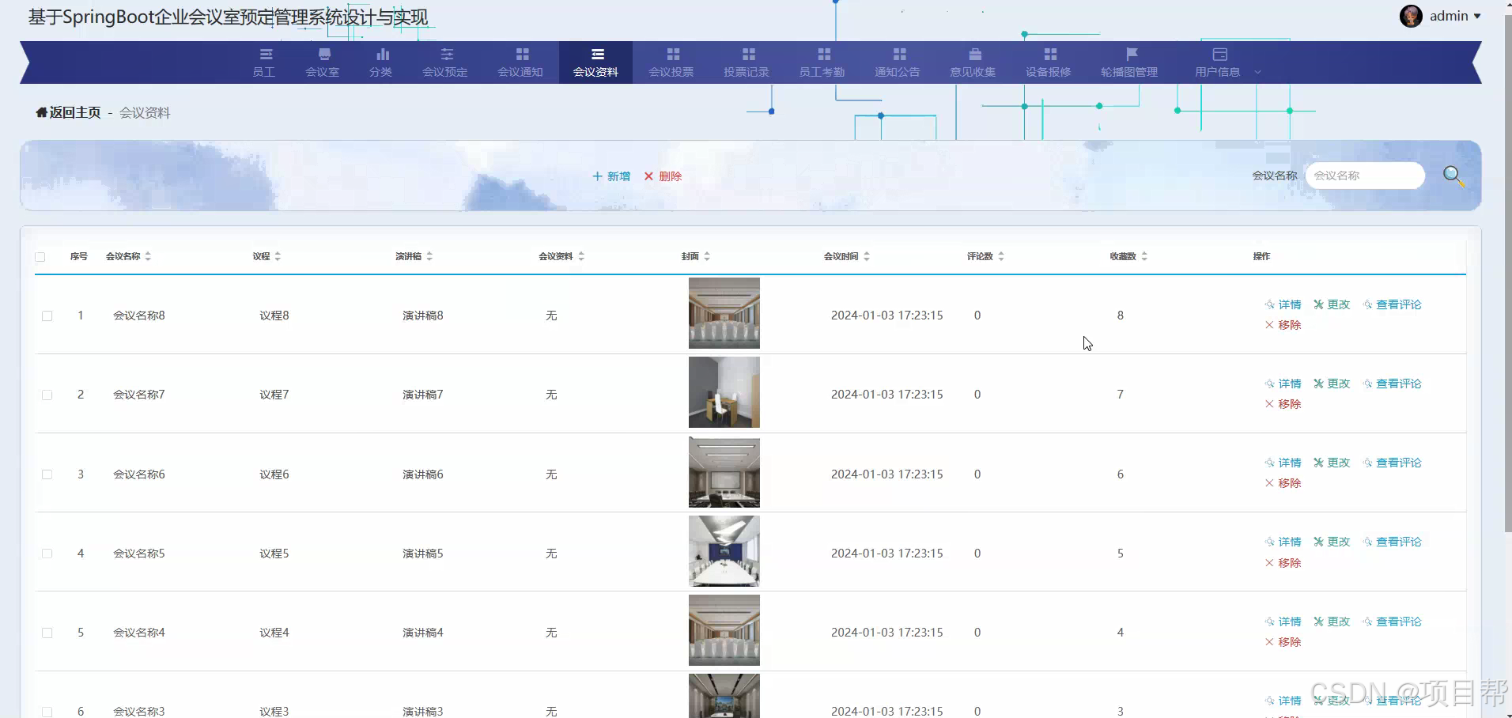Click the 演讲稿7 cell
This screenshot has width=1512, height=718.
pos(423,395)
